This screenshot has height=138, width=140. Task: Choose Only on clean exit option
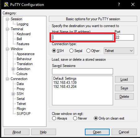(x=96, y=118)
